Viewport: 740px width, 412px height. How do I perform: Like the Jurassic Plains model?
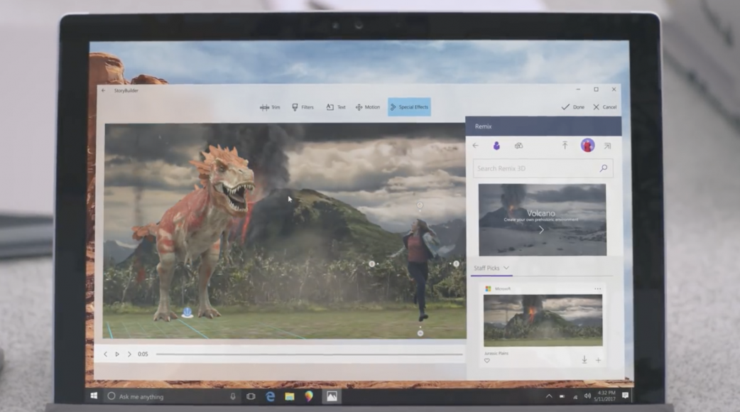click(x=487, y=361)
